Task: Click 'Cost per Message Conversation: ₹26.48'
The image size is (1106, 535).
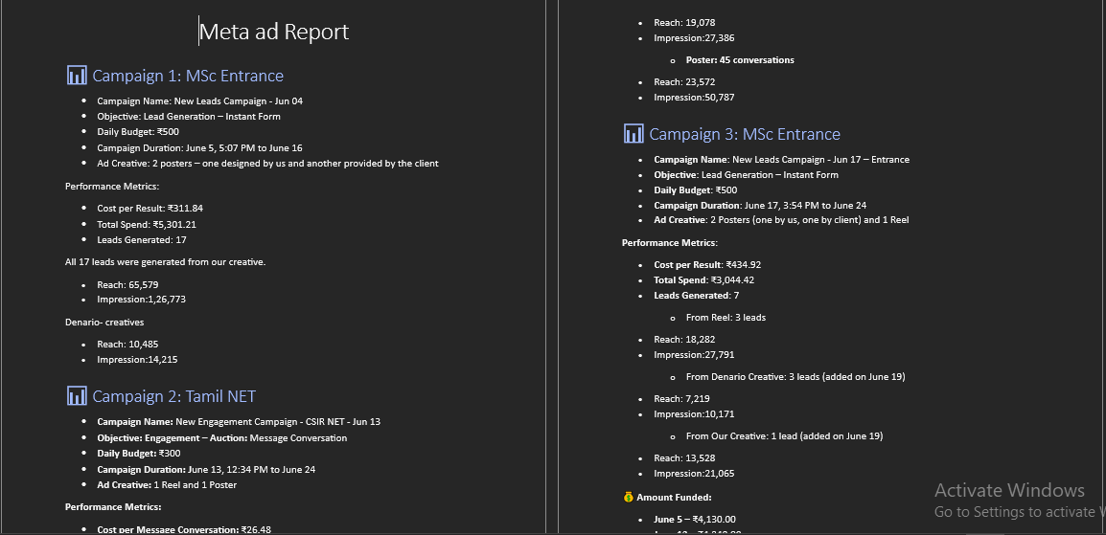Action: [184, 530]
